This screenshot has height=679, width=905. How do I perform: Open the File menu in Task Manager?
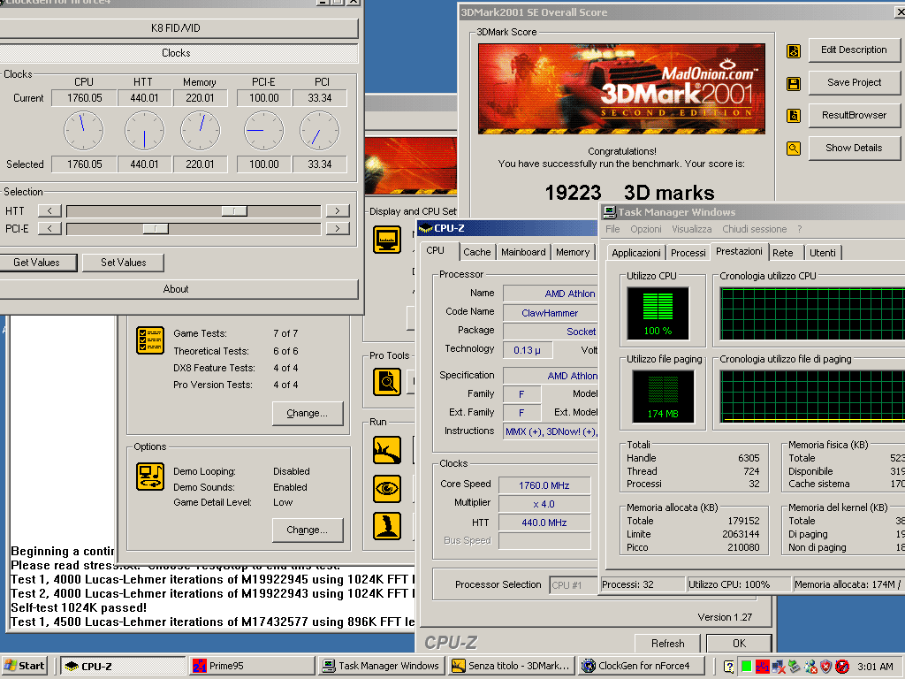click(612, 229)
